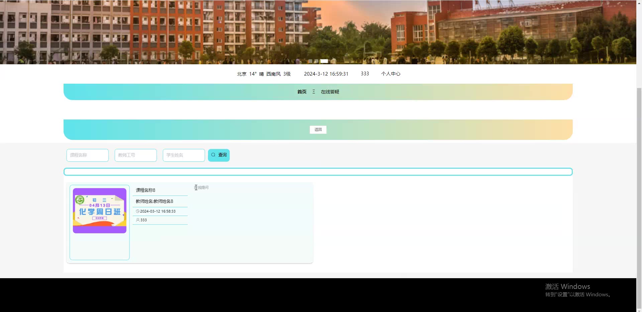Click username 333 in the header bar
This screenshot has width=642, height=312.
[x=365, y=74]
